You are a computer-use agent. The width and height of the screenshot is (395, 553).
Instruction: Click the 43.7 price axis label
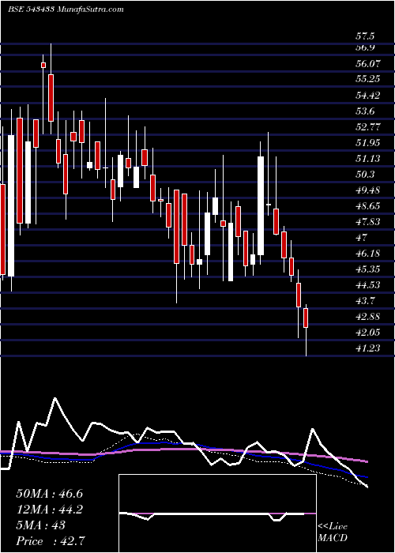coord(365,301)
